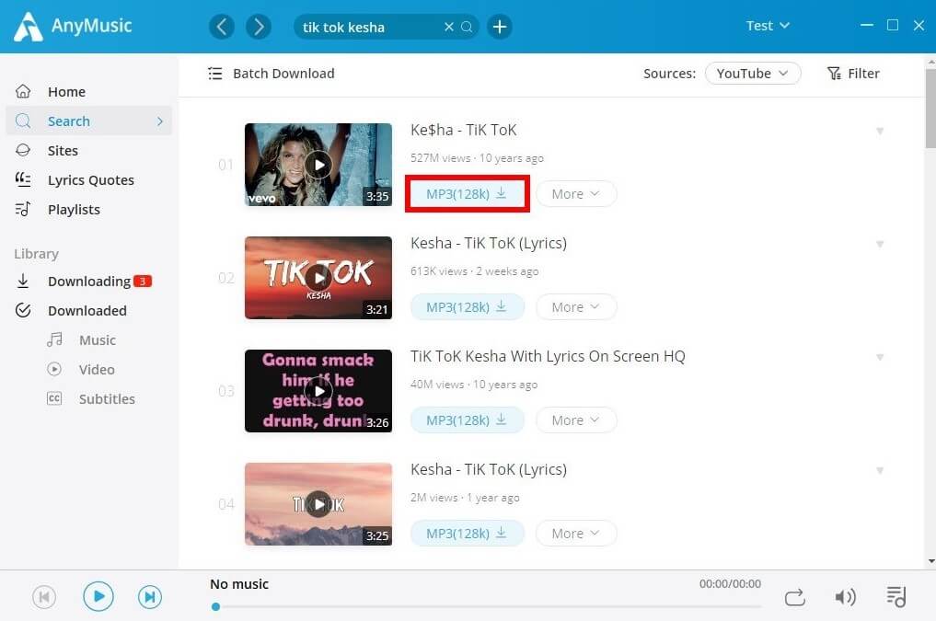The image size is (936, 621).
Task: Click the Subtitles CC icon
Action: coord(54,398)
